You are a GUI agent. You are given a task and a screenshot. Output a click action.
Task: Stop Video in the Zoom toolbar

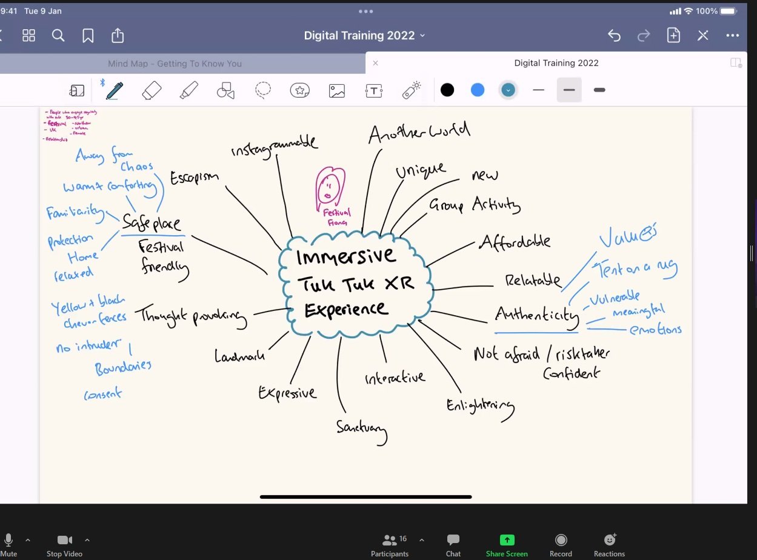point(64,544)
